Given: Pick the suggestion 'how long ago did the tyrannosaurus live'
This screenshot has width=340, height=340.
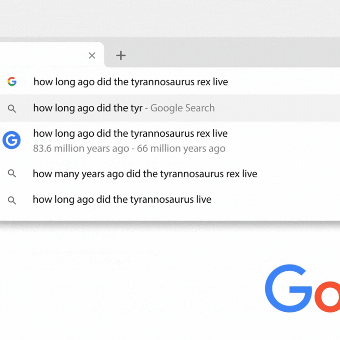Looking at the screenshot, I should tap(122, 199).
